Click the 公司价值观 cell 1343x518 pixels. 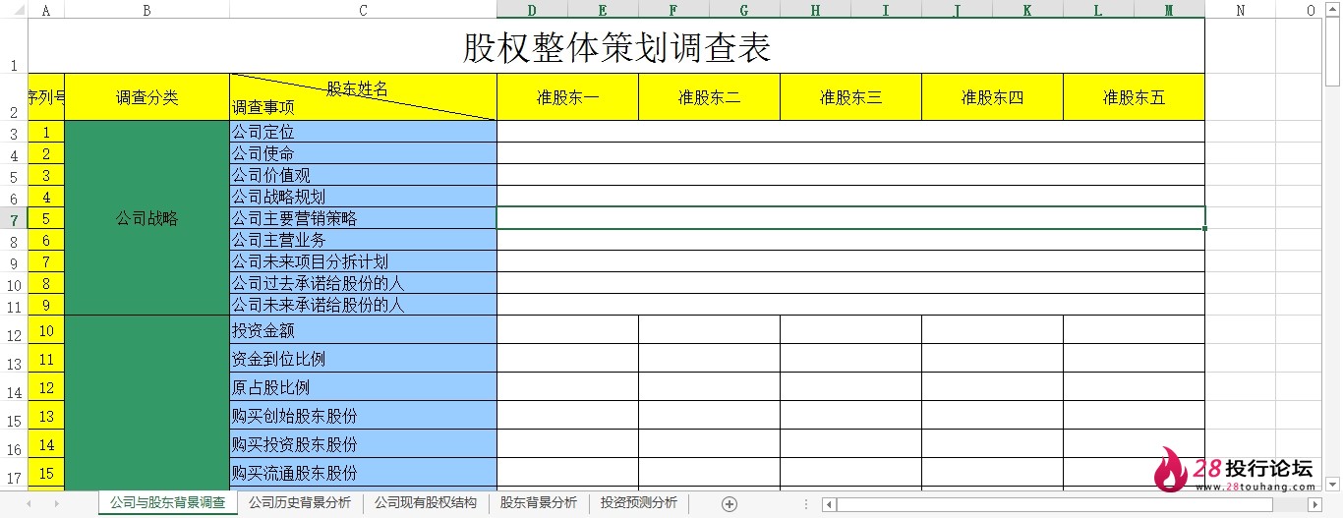[x=364, y=175]
